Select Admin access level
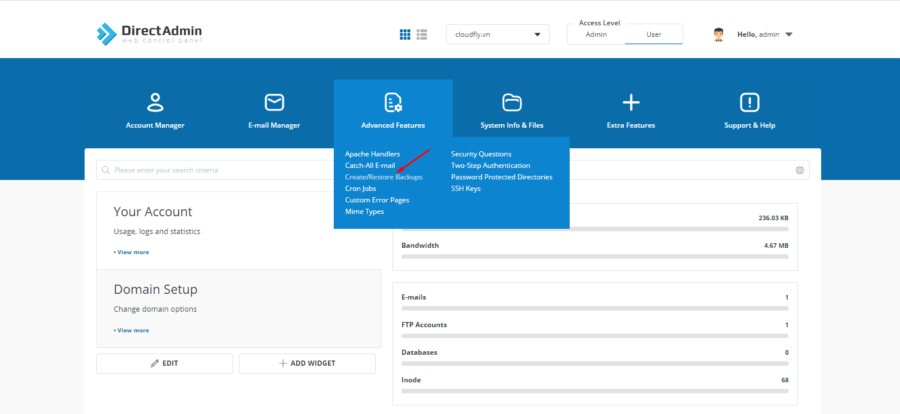This screenshot has width=900, height=414. point(596,34)
